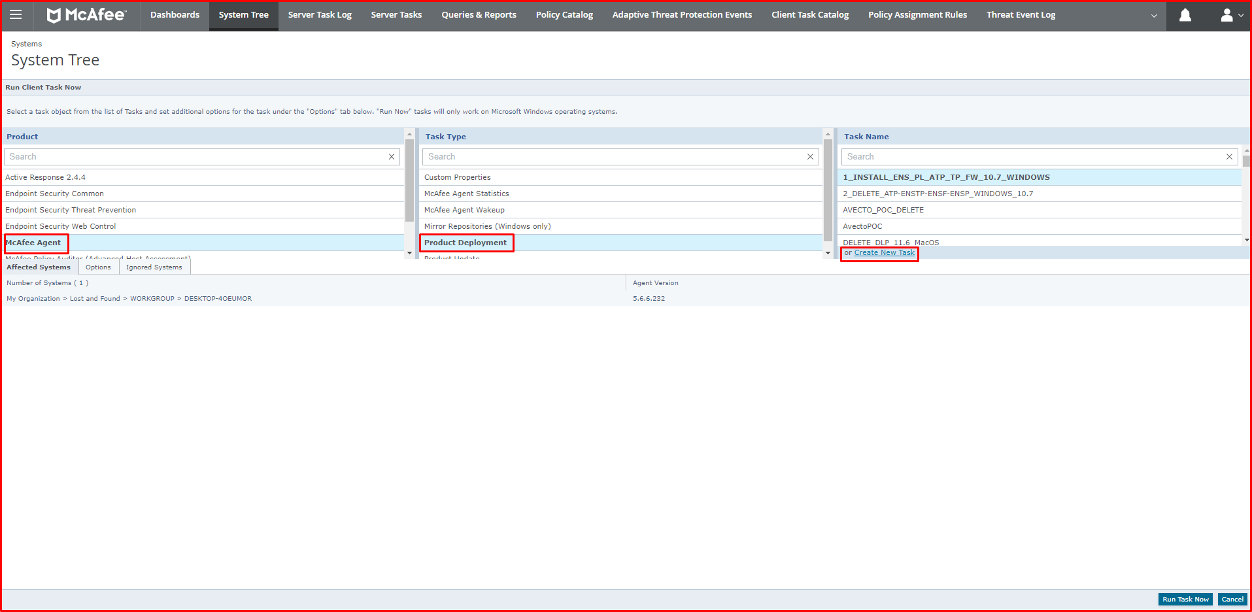
Task: Open Adaptive Threat Protection Events
Action: pyautogui.click(x=682, y=15)
